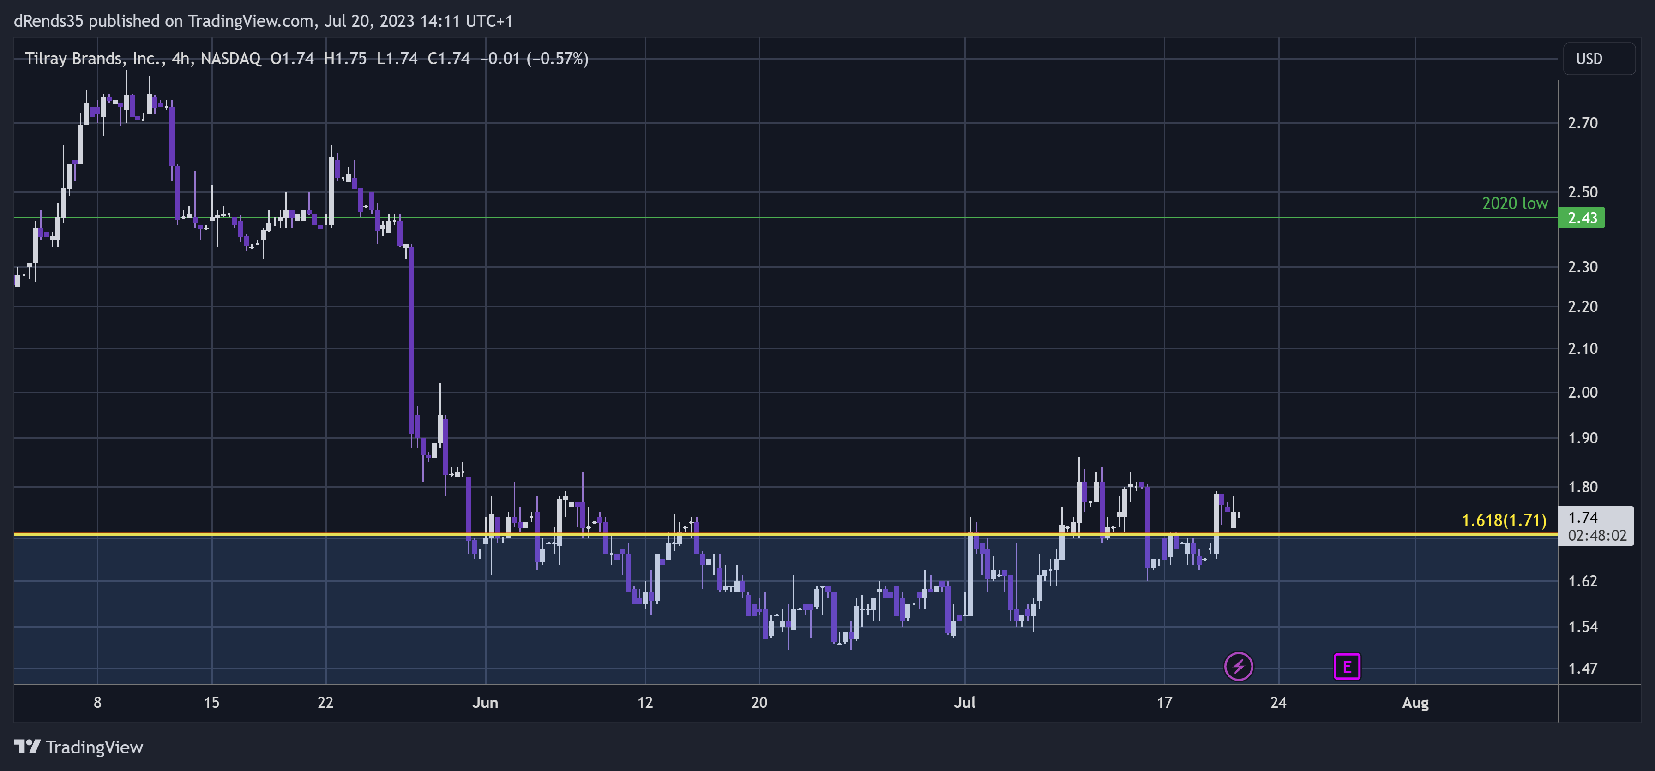
Task: Click the 2.00 price axis label
Action: pyautogui.click(x=1583, y=392)
